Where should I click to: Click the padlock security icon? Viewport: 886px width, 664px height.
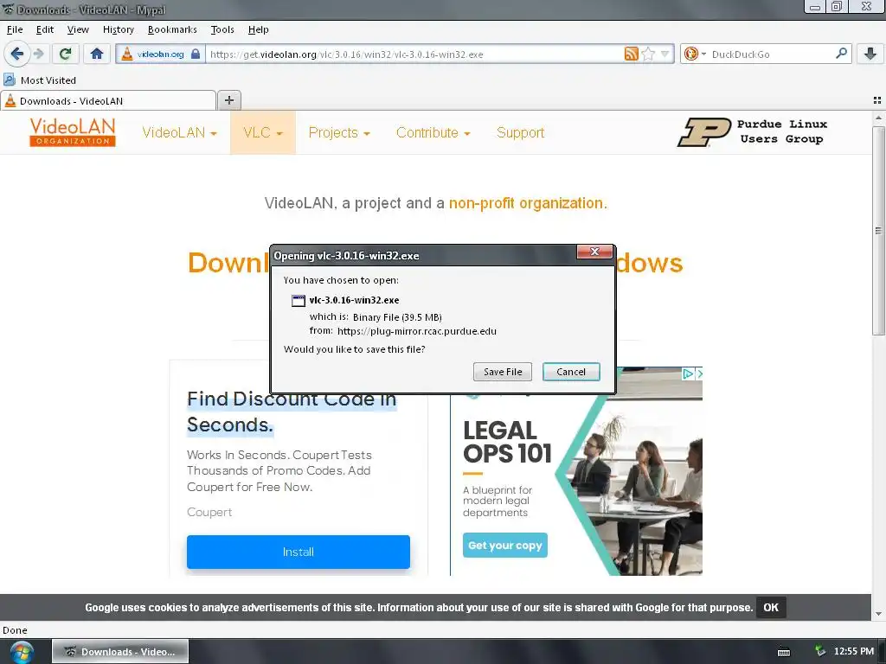[196, 54]
